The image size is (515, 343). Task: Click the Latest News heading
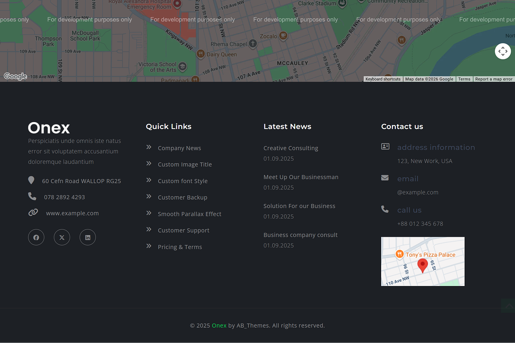[288, 126]
